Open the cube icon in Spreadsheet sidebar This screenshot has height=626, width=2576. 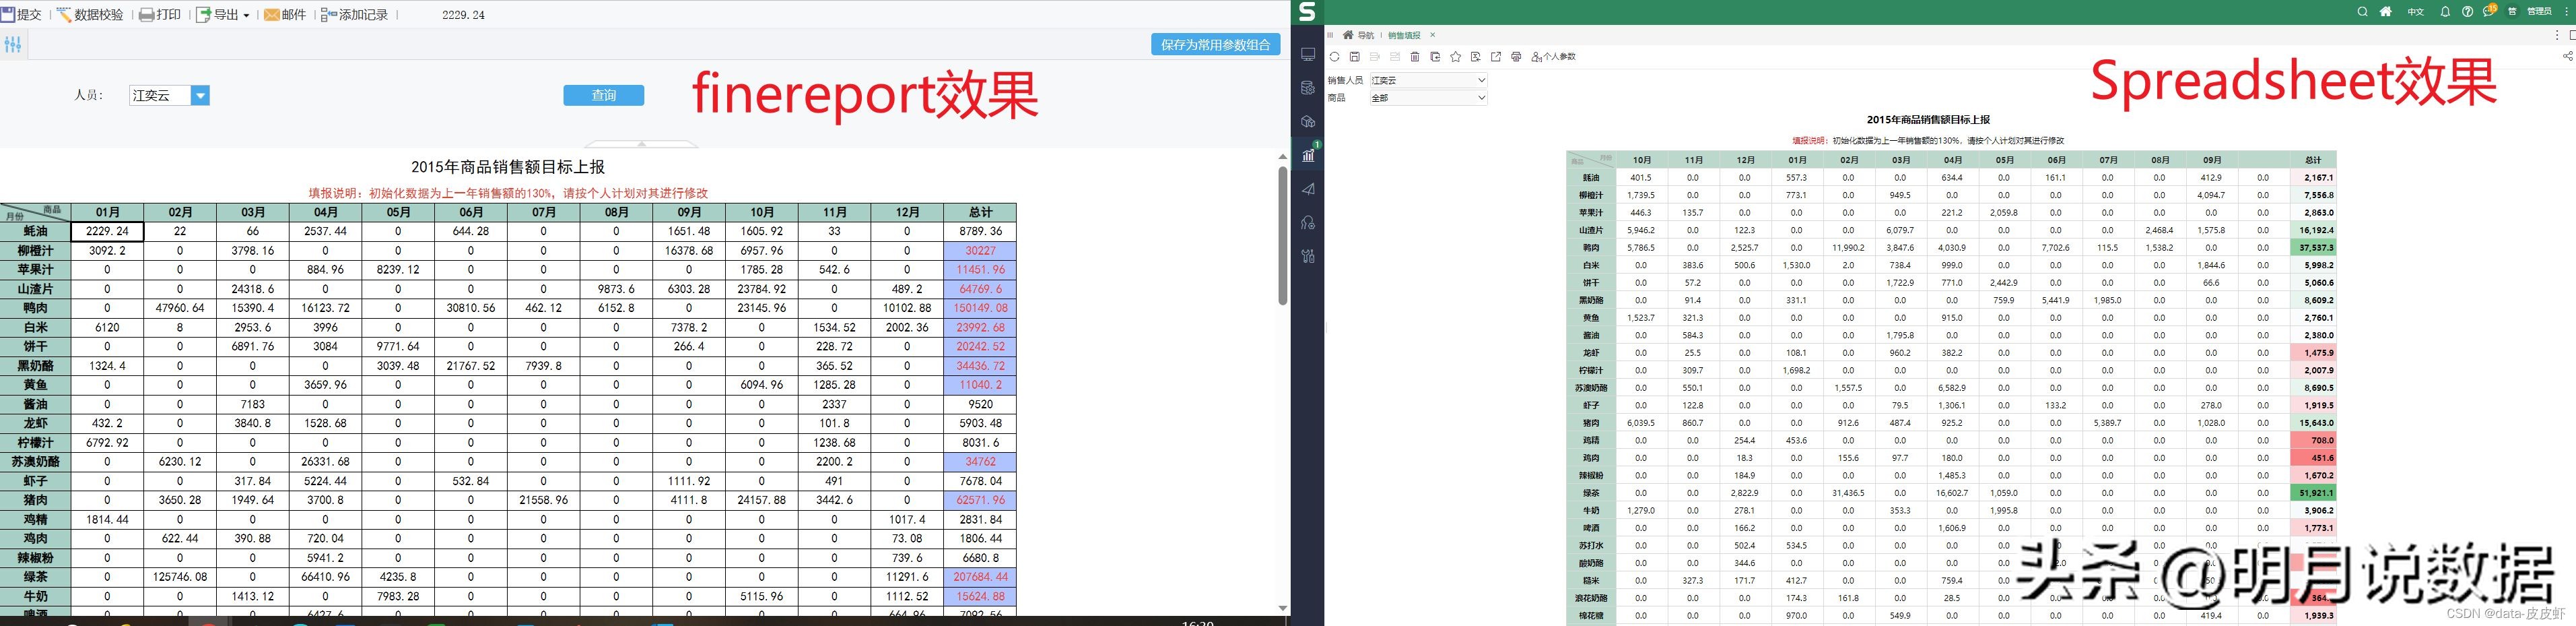pos(1307,121)
